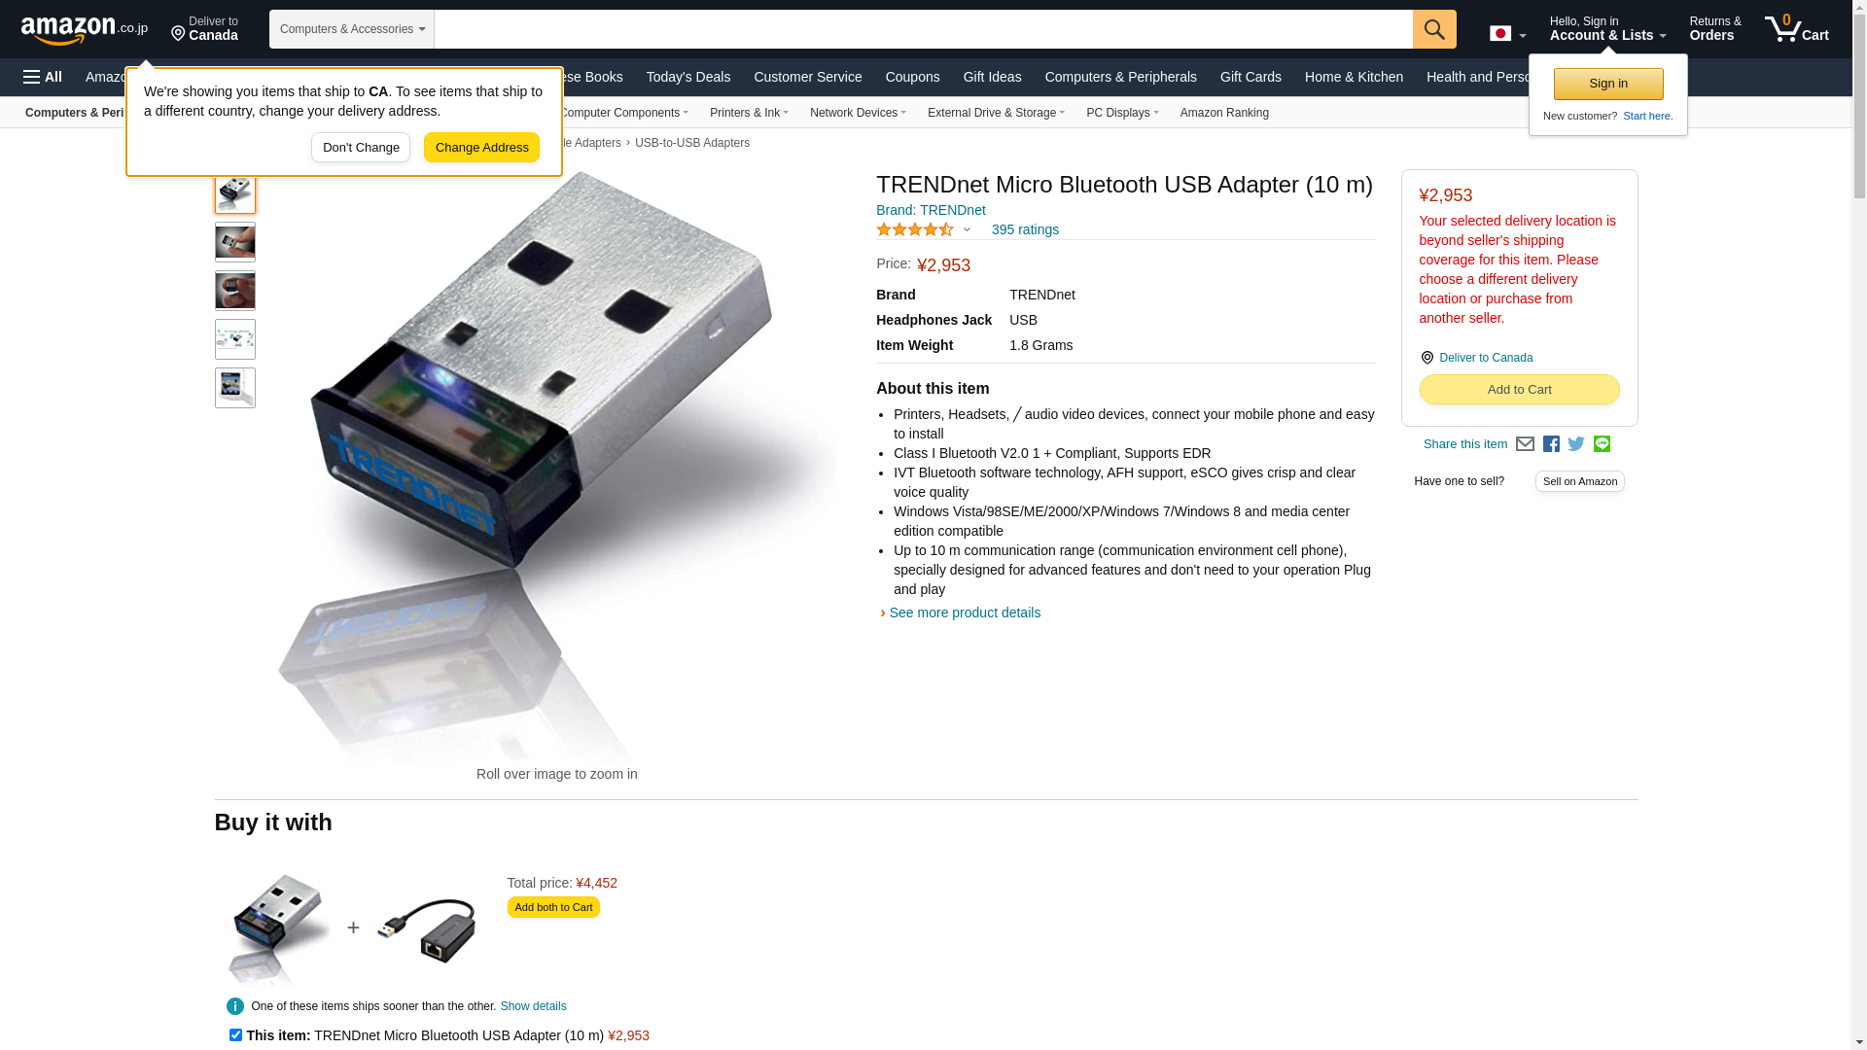Expand the Network Devices submenu
Screen dimensions: 1867x1050
pyautogui.click(x=858, y=113)
